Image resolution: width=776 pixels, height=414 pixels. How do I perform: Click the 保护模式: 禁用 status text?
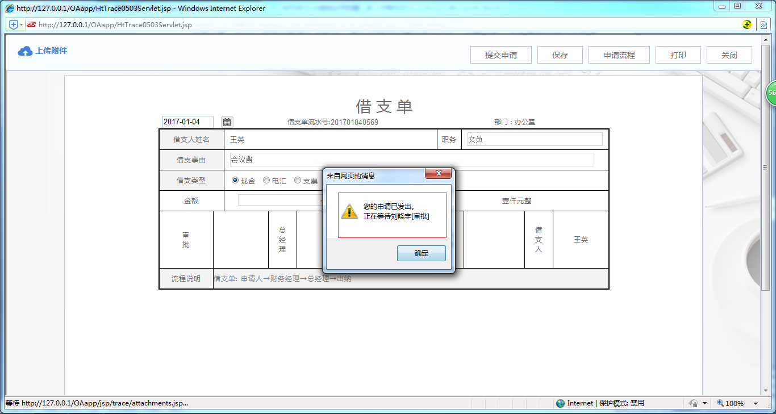621,403
